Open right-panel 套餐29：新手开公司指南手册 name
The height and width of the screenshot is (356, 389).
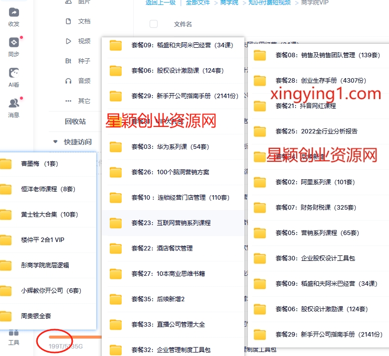(x=329, y=335)
